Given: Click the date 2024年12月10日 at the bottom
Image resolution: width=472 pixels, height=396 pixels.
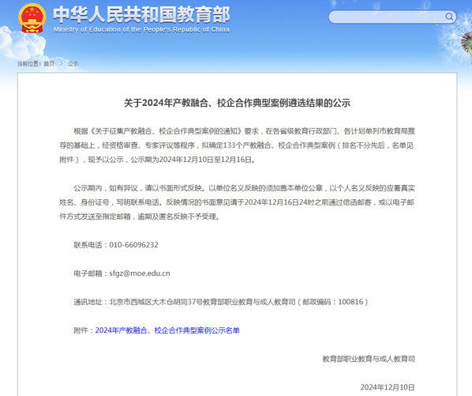Looking at the screenshot, I should tap(388, 387).
